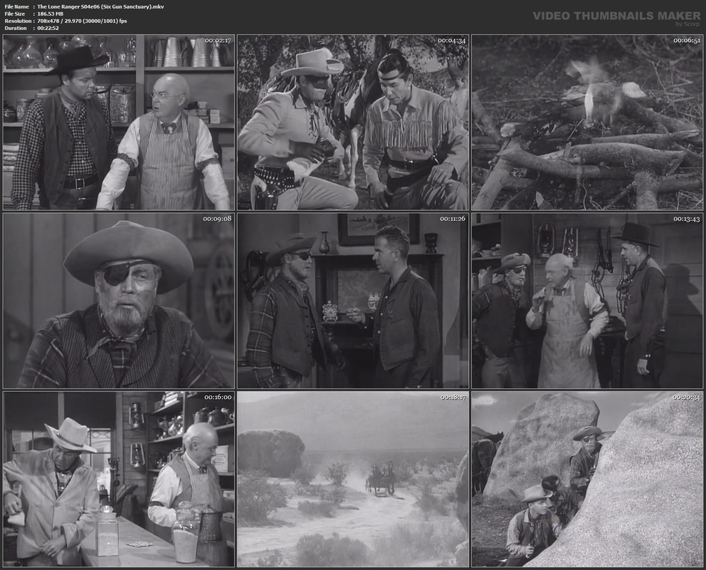Screen dimensions: 706x570
Task: Select the eye-patch man thumbnail at 00:09:08
Action: (x=119, y=301)
